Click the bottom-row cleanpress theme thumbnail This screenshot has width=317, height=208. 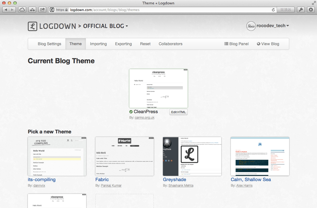tap(57, 201)
